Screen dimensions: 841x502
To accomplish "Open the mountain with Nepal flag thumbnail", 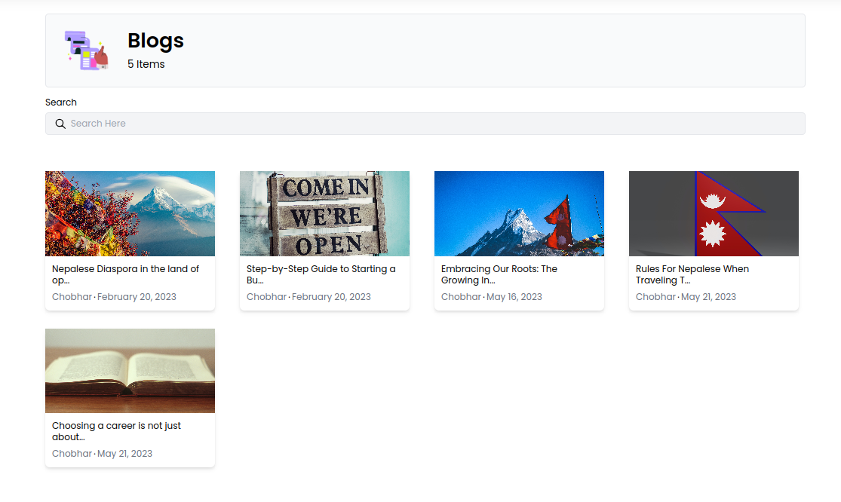I will tap(519, 213).
